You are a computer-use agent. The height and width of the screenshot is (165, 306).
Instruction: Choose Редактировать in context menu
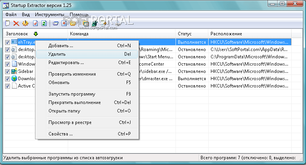point(87,63)
